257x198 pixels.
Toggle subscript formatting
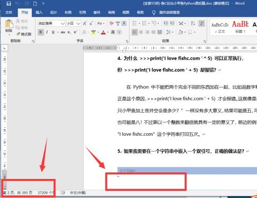[69, 32]
